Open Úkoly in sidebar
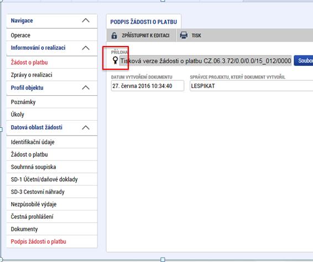This screenshot has height=262, width=313. [52, 115]
